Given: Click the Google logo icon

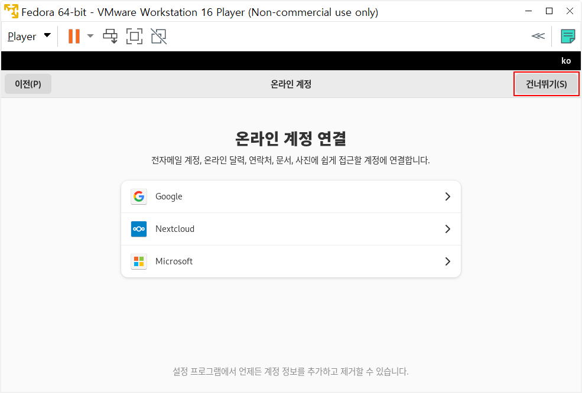Looking at the screenshot, I should (139, 196).
